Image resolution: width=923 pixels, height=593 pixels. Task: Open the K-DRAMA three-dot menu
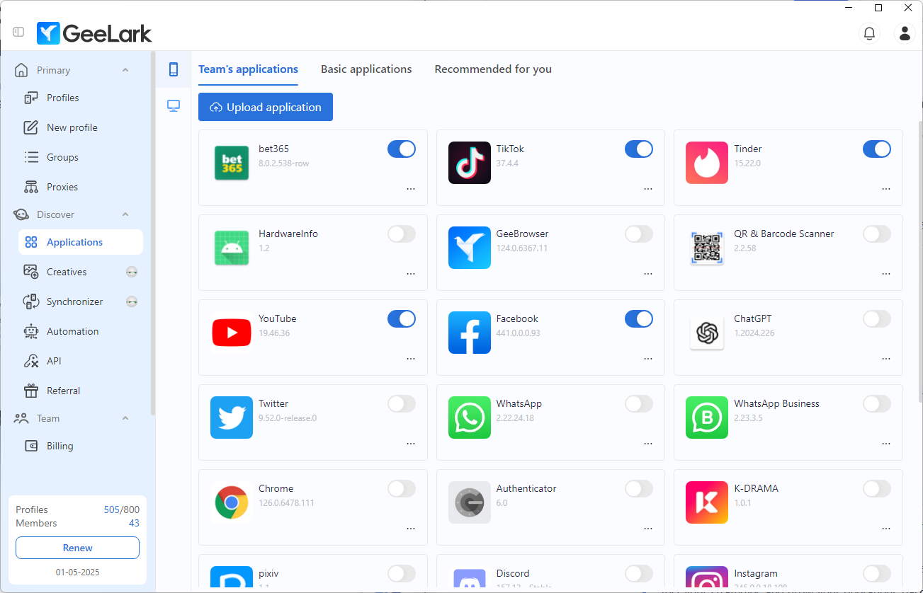click(x=886, y=529)
